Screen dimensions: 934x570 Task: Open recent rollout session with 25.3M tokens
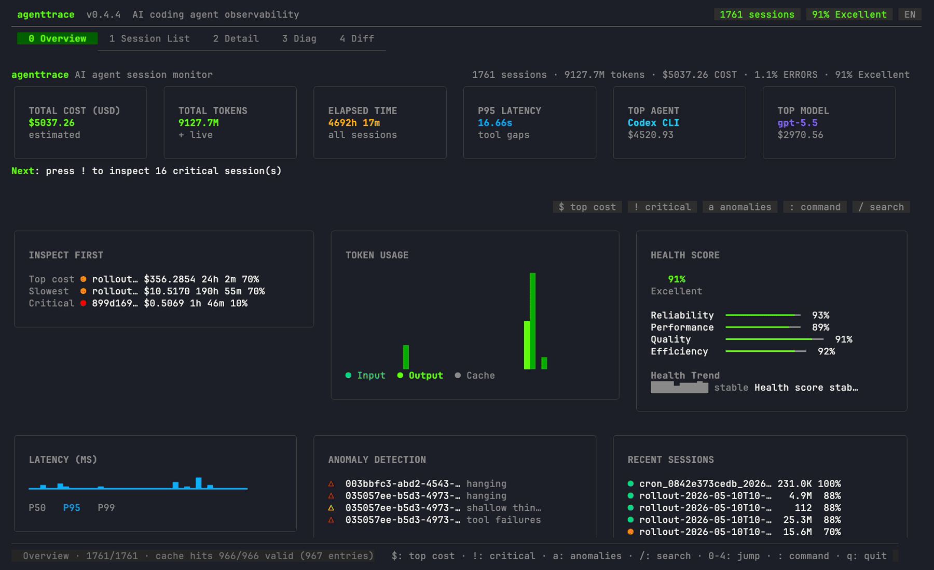pyautogui.click(x=734, y=520)
